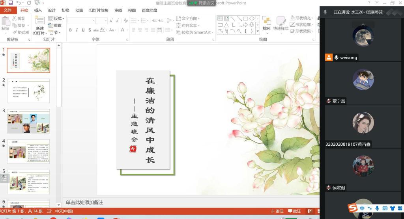The width and height of the screenshot is (404, 219).
Task: Click Convert to SmartArt
Action: click(x=193, y=32)
